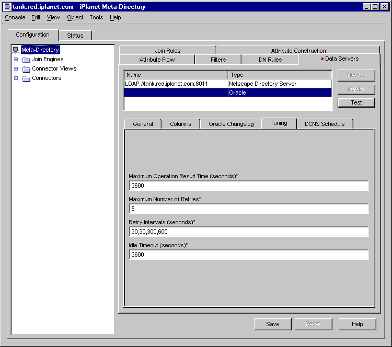
Task: Open the DCNS Schedule sub-tab
Action: tap(325, 124)
